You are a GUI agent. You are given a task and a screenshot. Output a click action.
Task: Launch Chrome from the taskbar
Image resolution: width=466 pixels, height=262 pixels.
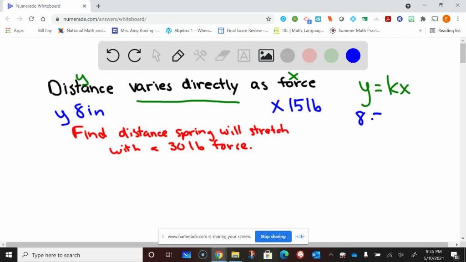click(218, 255)
